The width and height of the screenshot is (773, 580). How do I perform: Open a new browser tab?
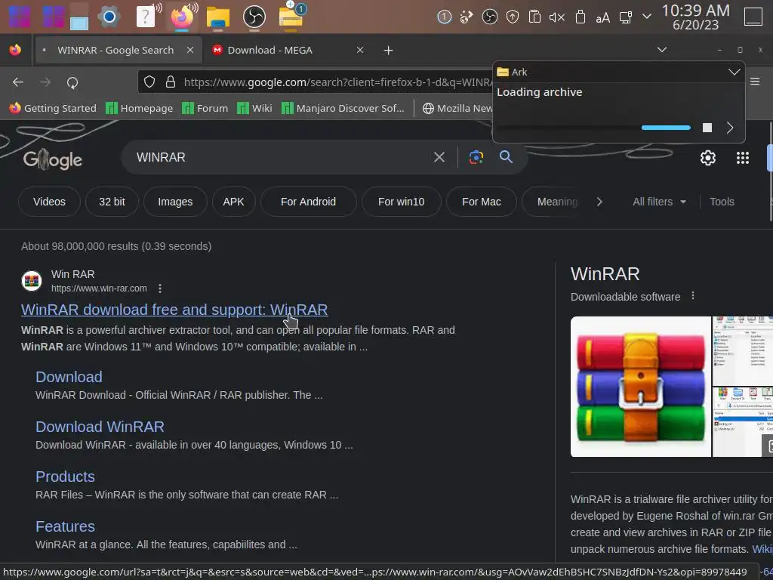[389, 51]
